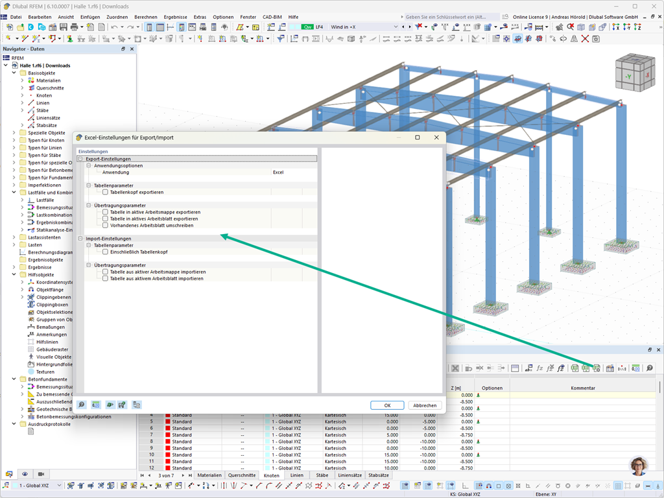Click the video camera icon at navigator bottom

(41, 474)
